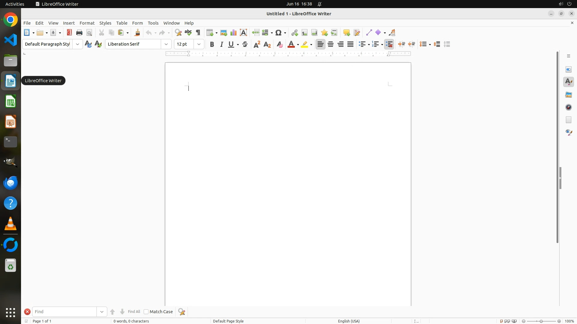The image size is (577, 324).
Task: Enable the Match Case checkbox
Action: point(146,312)
